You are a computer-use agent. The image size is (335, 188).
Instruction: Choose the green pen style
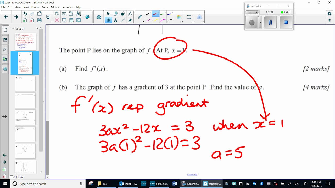163,14
